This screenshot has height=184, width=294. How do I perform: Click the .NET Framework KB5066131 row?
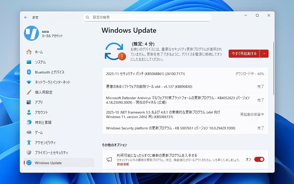185,115
